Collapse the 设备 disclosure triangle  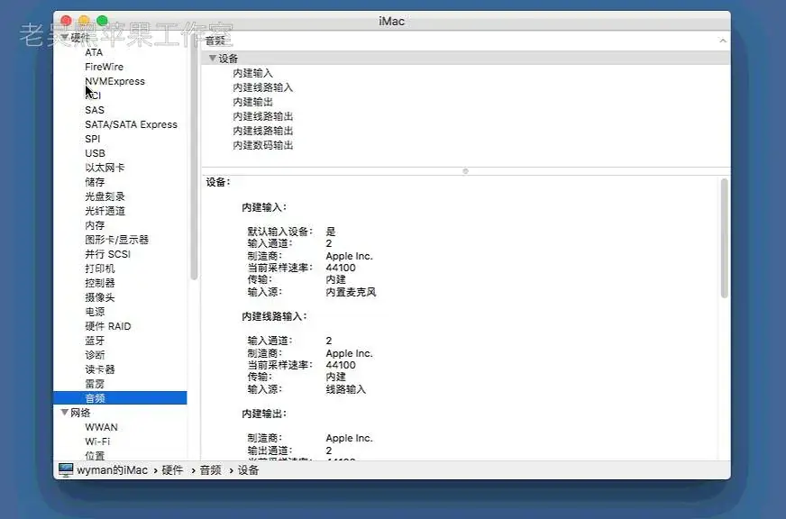[212, 58]
